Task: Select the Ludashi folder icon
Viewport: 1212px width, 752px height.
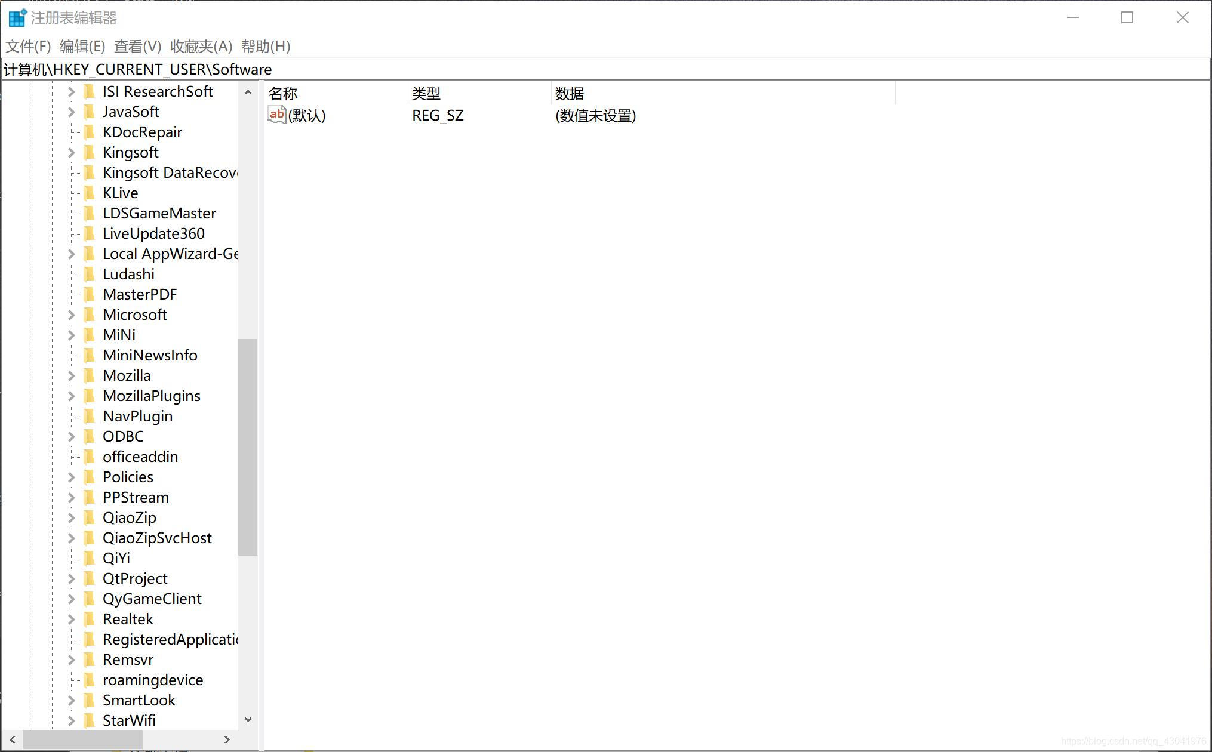Action: click(89, 275)
